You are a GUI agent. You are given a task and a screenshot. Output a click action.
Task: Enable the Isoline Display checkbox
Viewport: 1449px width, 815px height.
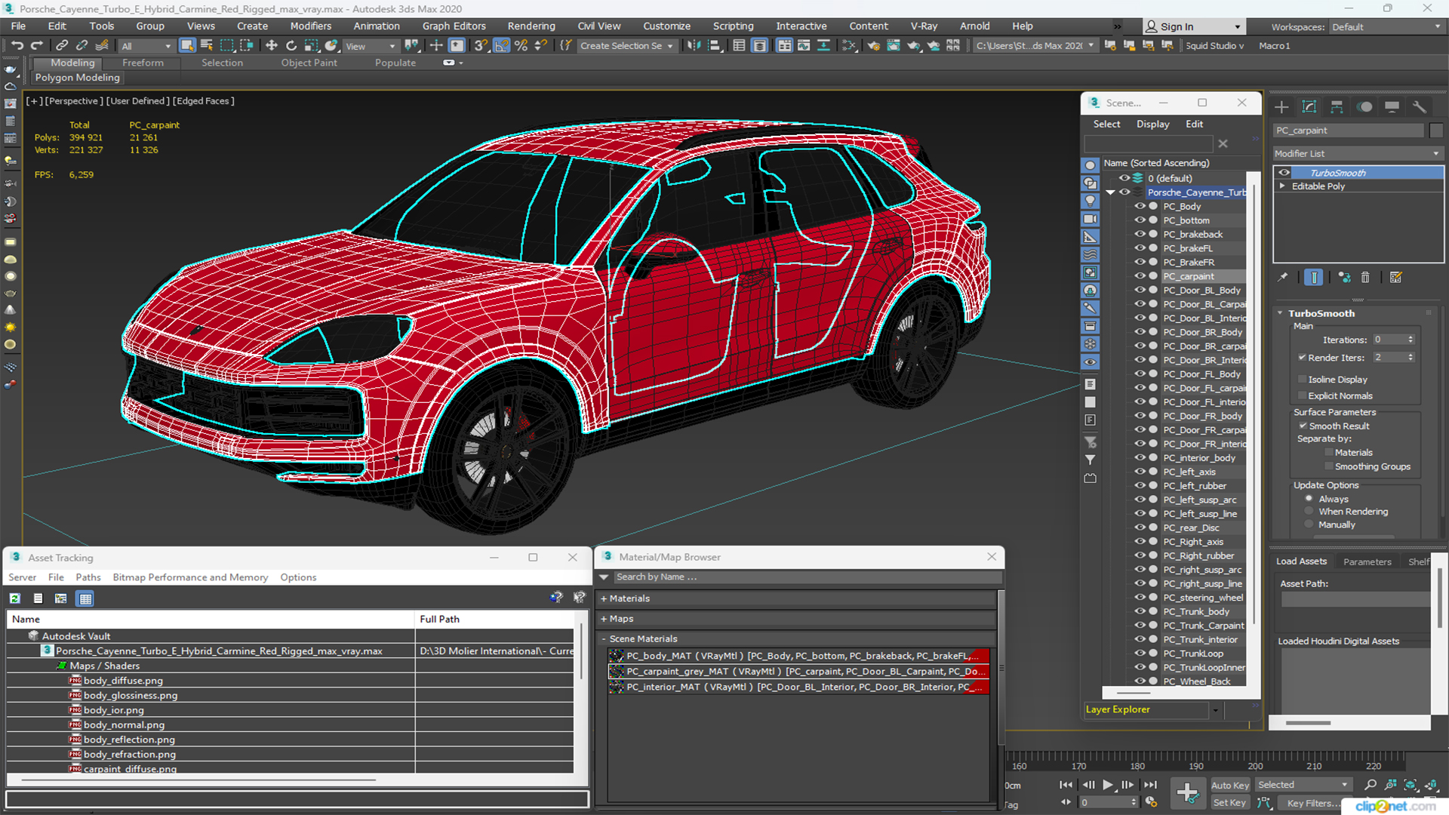(x=1302, y=380)
